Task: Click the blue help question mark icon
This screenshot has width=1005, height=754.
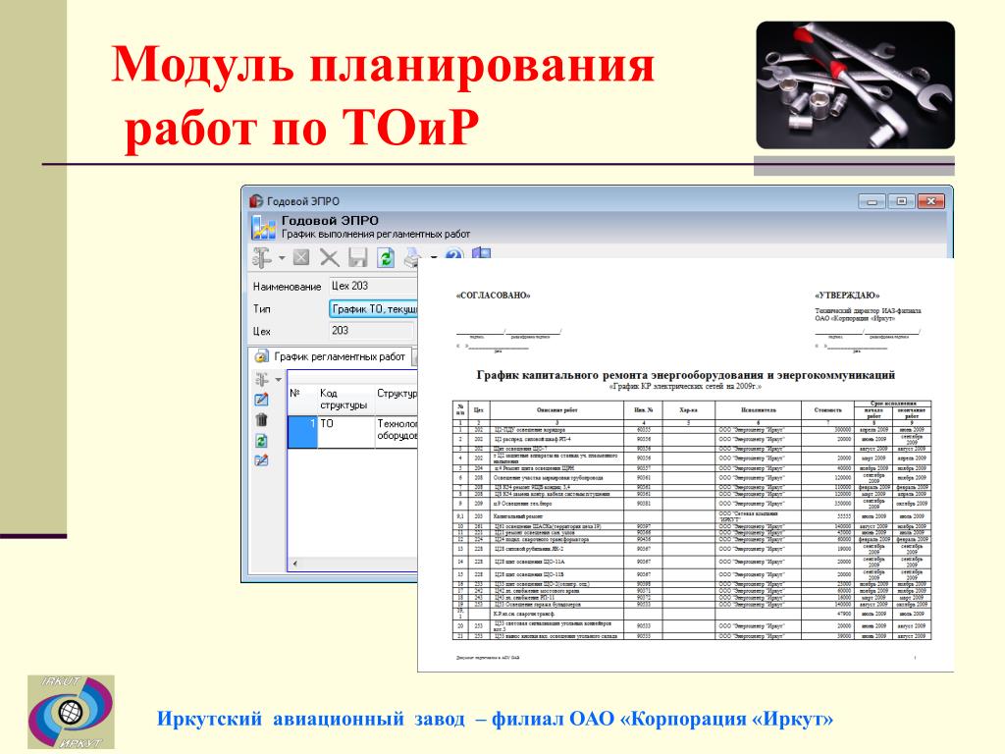Action: (453, 255)
